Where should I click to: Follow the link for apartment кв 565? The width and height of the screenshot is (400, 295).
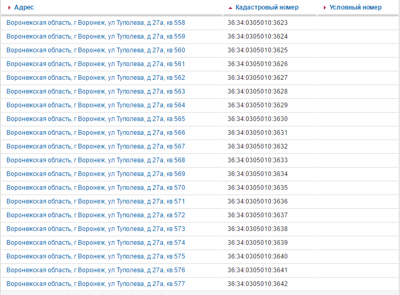coord(96,119)
